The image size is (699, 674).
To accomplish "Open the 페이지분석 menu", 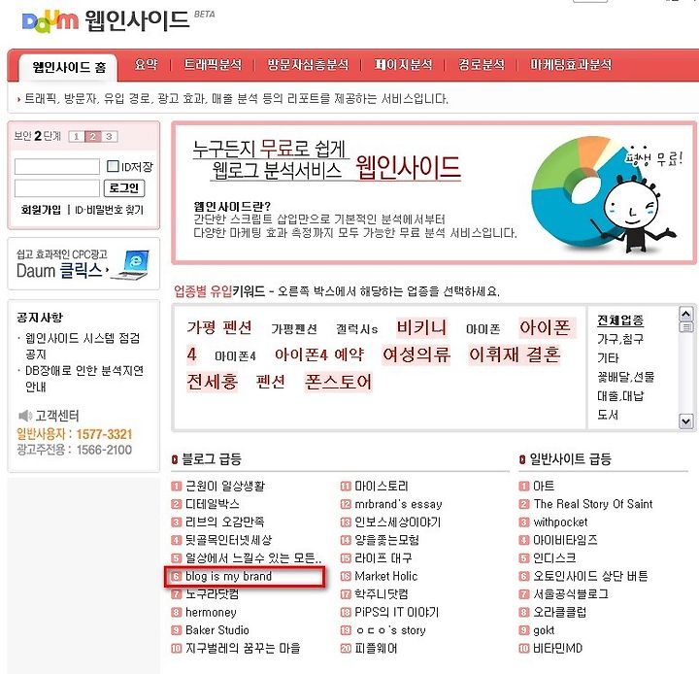I will tap(404, 64).
